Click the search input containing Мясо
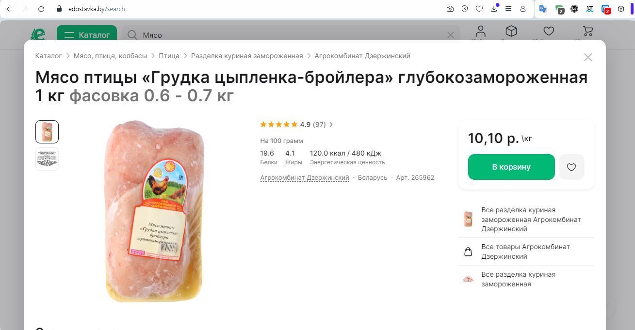This screenshot has width=635, height=330. pyautogui.click(x=291, y=35)
